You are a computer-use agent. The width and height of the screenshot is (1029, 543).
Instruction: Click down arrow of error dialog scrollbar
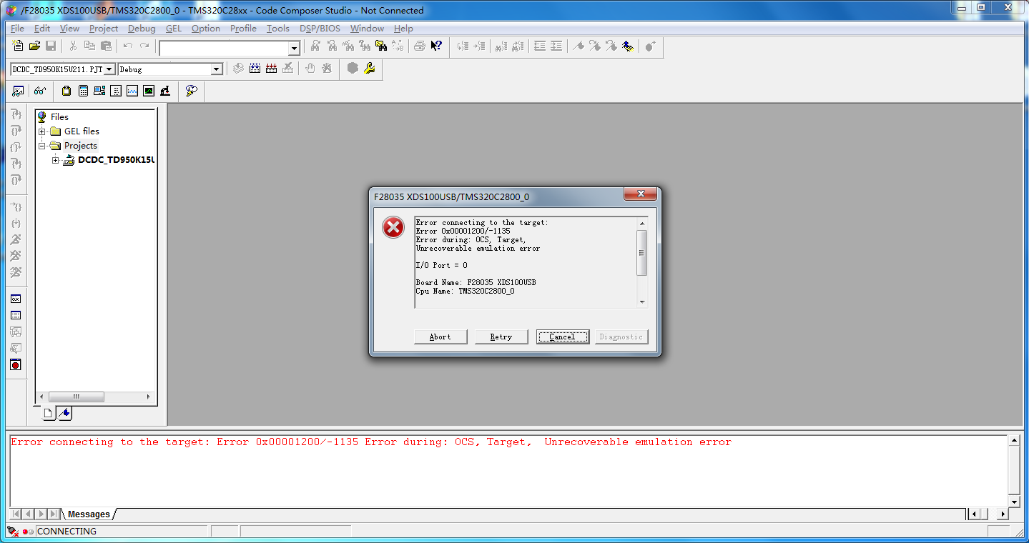[642, 302]
